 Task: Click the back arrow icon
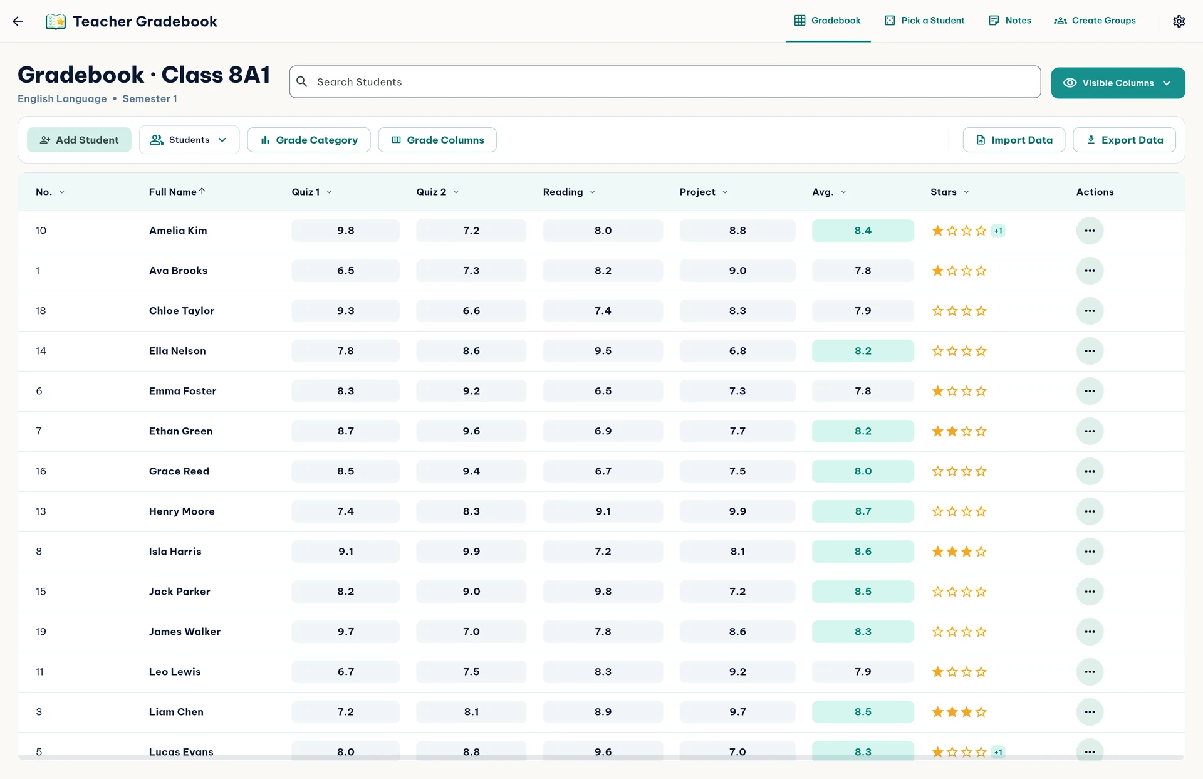coord(18,21)
